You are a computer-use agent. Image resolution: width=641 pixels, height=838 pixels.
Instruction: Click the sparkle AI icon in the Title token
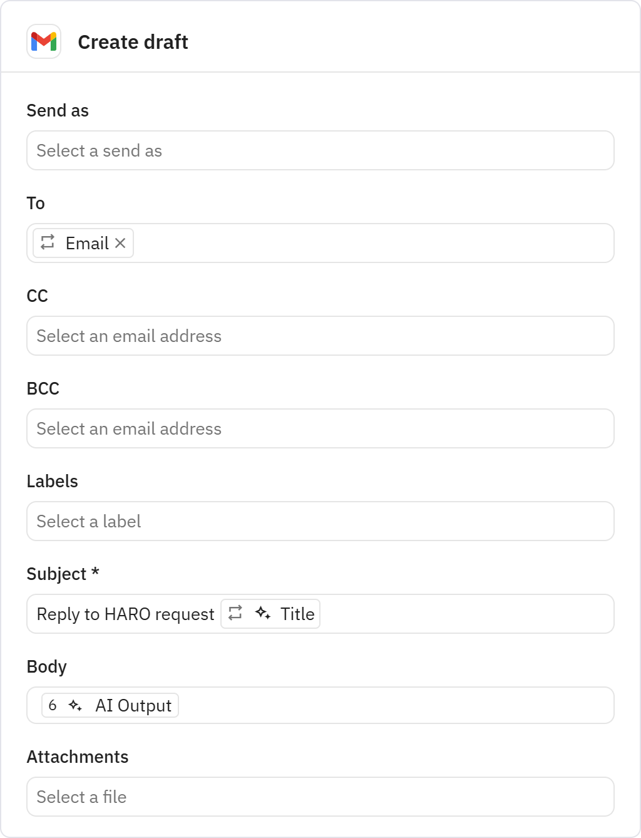(x=262, y=614)
